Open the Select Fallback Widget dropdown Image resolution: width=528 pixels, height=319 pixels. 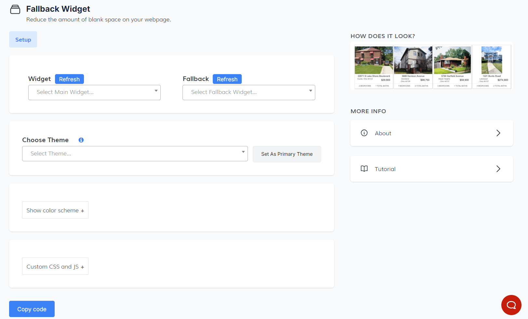pos(249,92)
